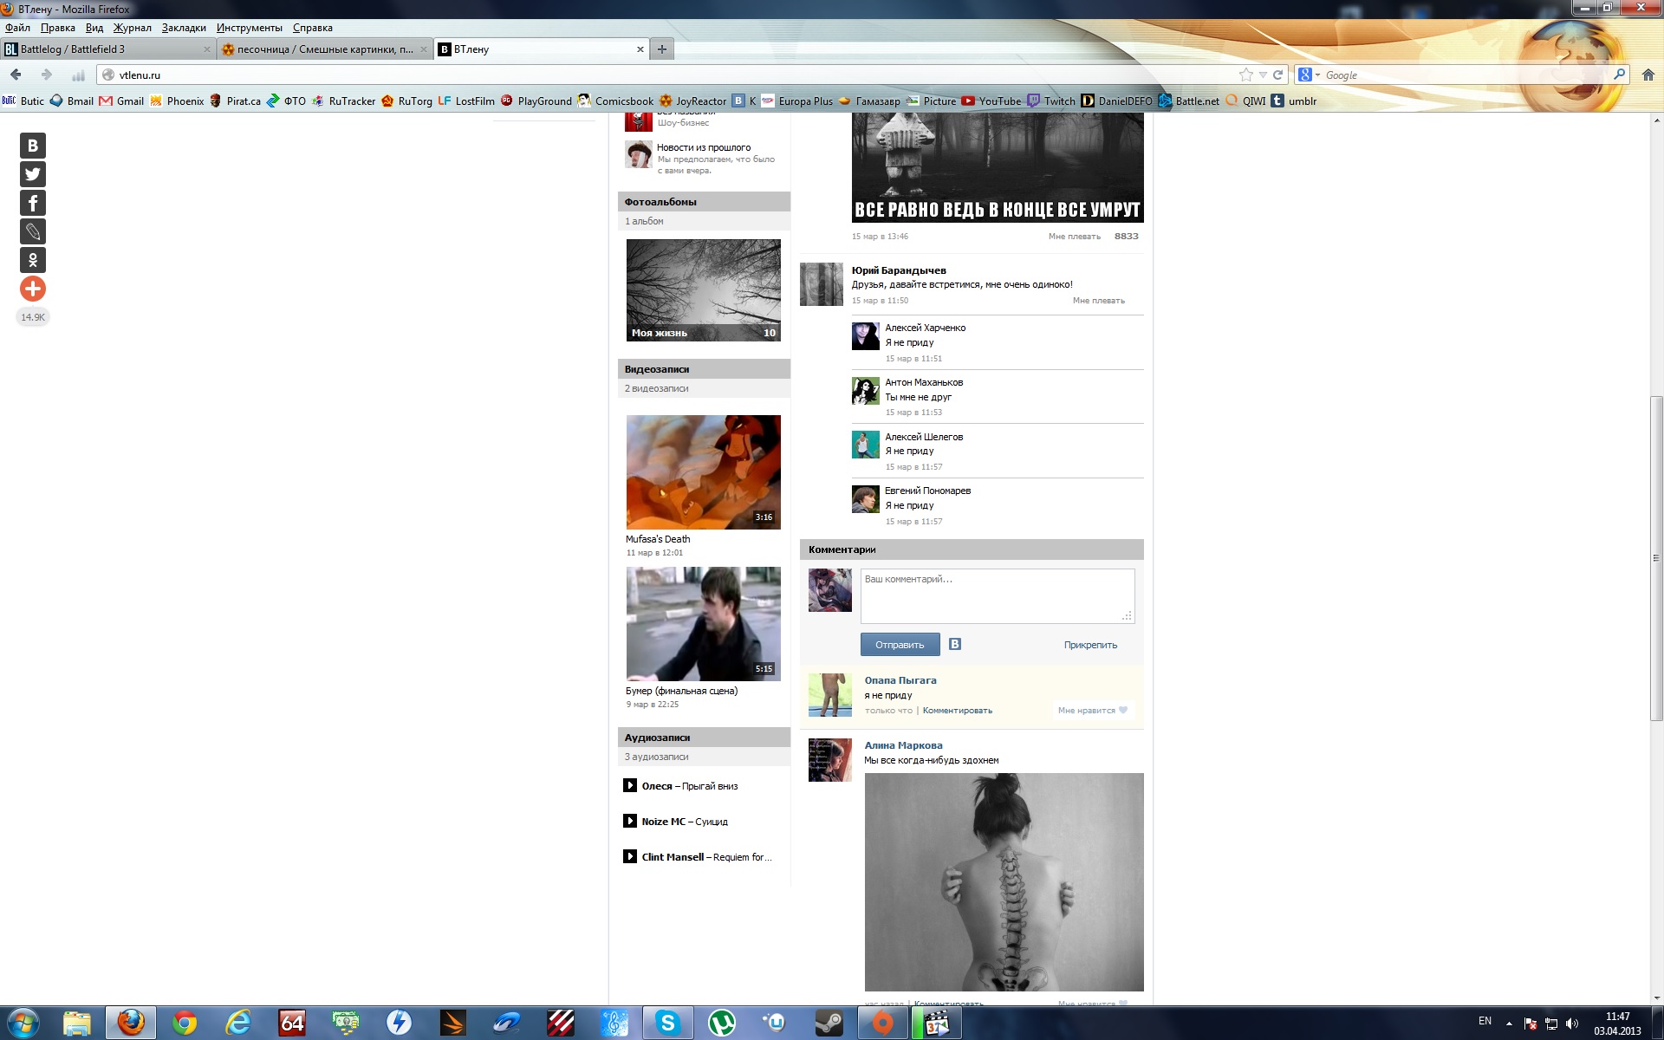Open the Europa Plus bookmark
Image resolution: width=1664 pixels, height=1040 pixels.
coord(796,101)
